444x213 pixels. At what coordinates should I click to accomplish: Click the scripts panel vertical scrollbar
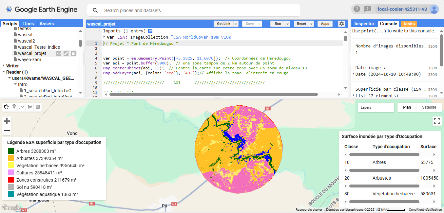pyautogui.click(x=81, y=43)
